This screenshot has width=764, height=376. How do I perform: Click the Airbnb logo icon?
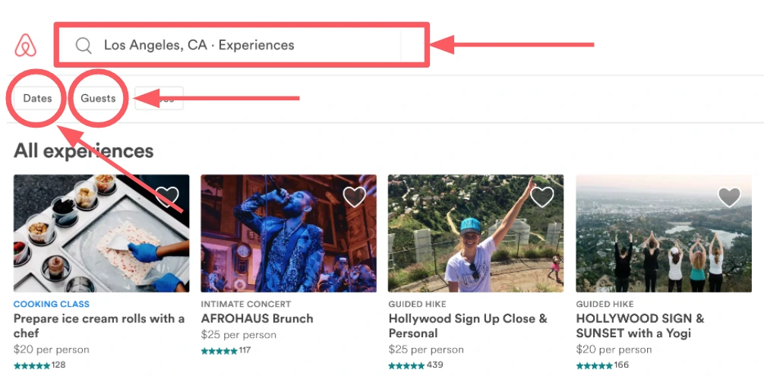pyautogui.click(x=25, y=46)
